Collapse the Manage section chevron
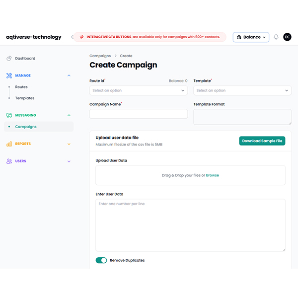This screenshot has width=298, height=298. (69, 75)
